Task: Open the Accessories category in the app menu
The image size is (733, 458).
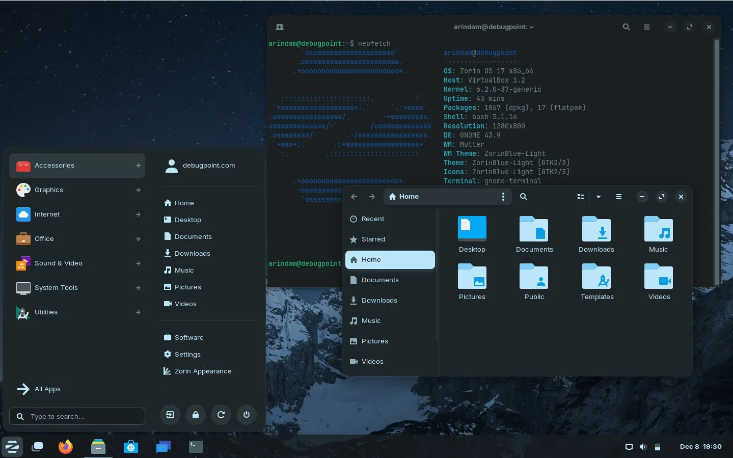Action: tap(55, 165)
